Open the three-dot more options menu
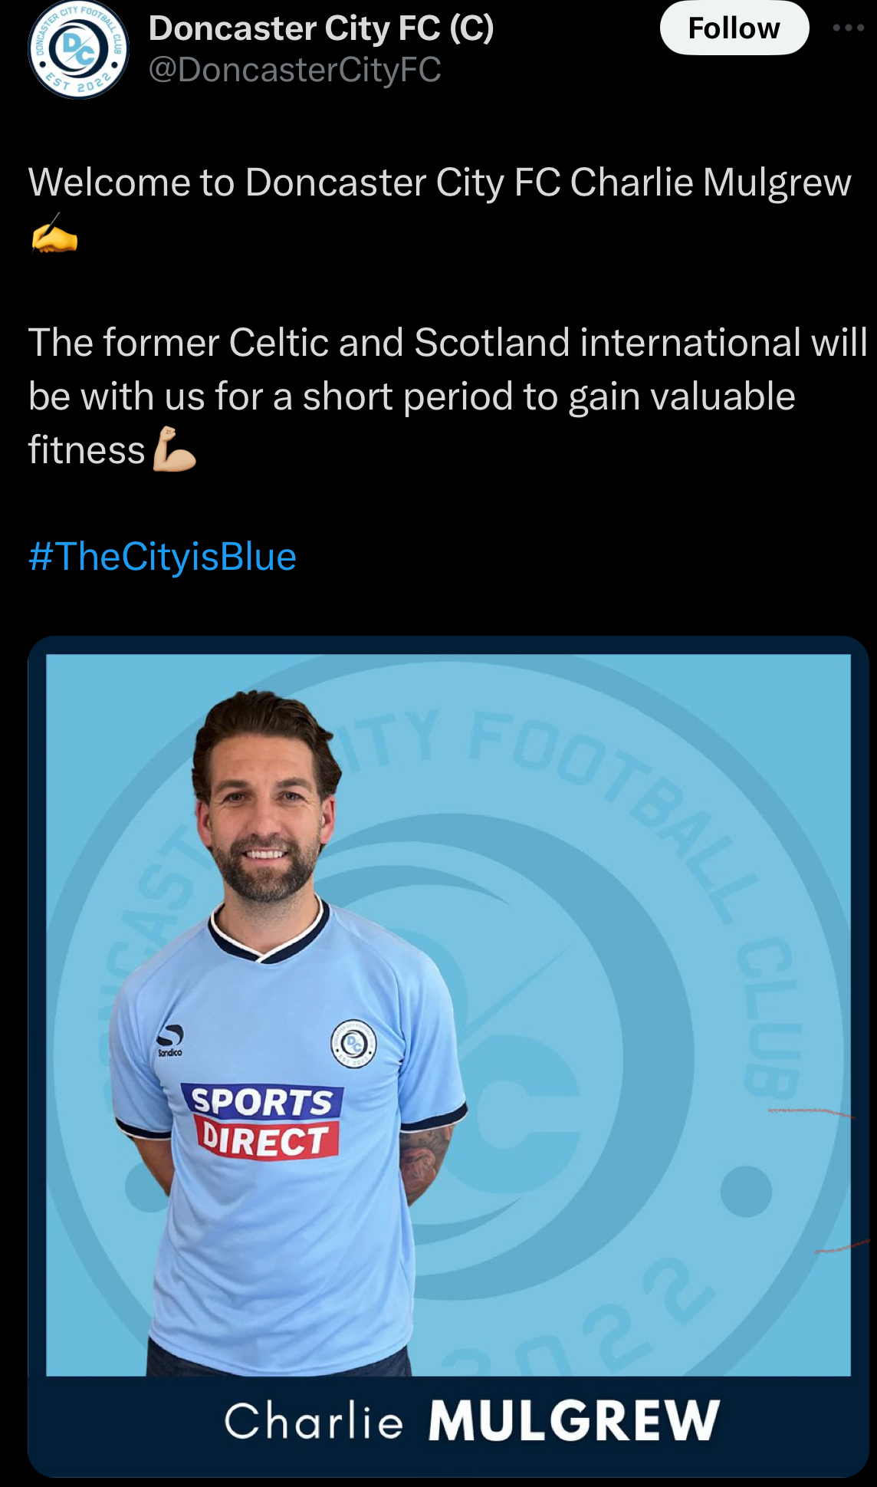877x1487 pixels. [849, 28]
